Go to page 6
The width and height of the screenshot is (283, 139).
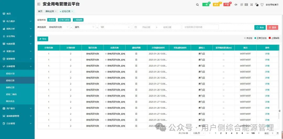[242, 133]
